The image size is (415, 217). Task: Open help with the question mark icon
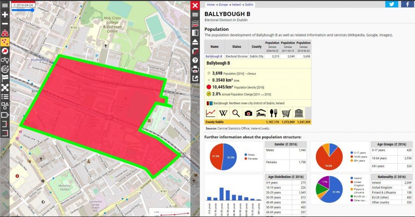pyautogui.click(x=195, y=60)
